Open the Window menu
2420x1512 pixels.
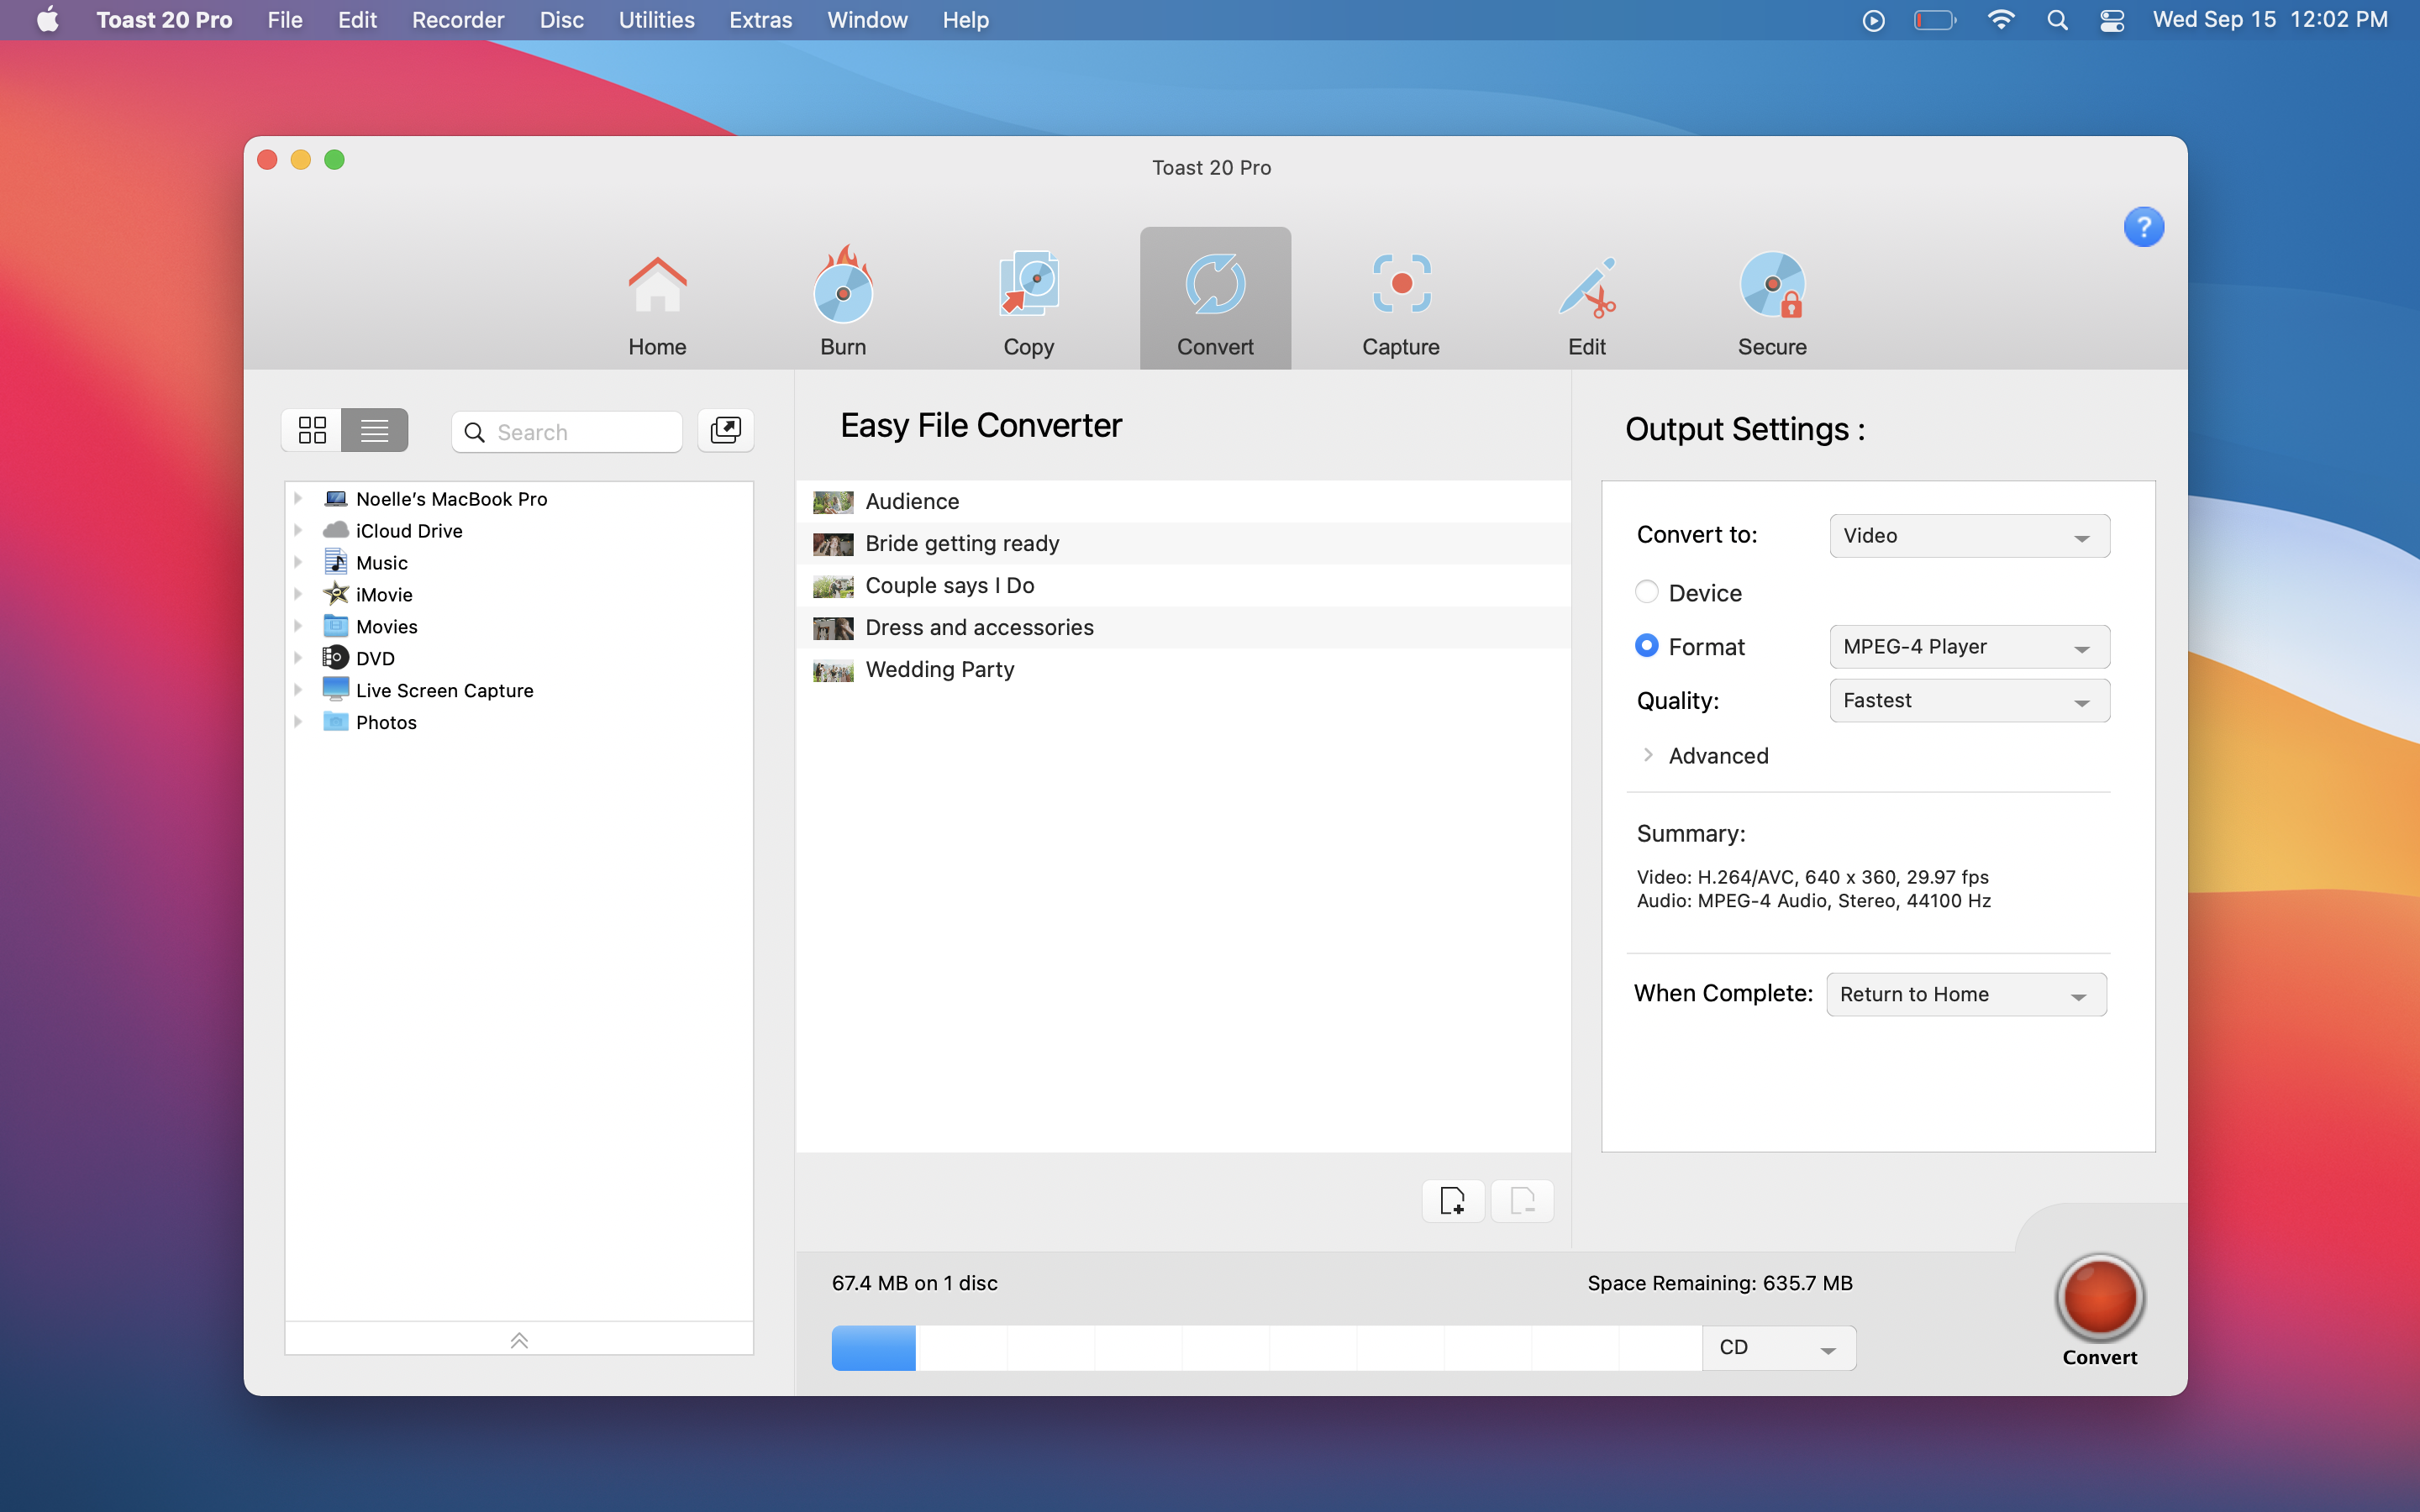tap(867, 20)
